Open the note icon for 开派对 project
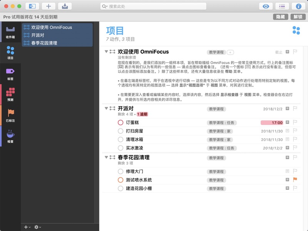Viewport: 308px width, 231px height. [287, 109]
